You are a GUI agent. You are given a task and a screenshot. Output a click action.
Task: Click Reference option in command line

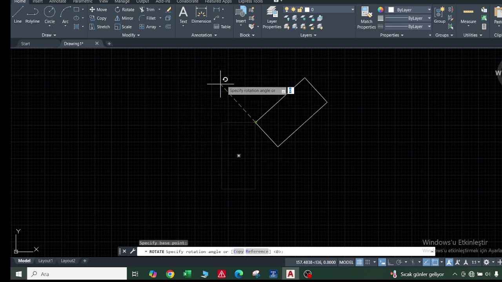pos(257,251)
